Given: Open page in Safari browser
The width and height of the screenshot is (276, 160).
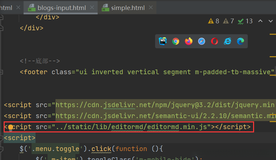Looking at the screenshot, I should (202, 41).
